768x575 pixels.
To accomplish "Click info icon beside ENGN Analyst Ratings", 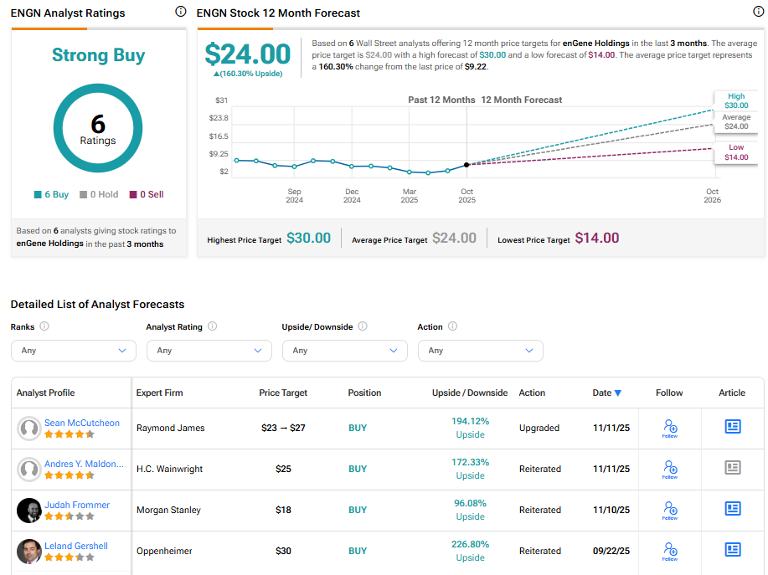I will (x=181, y=12).
